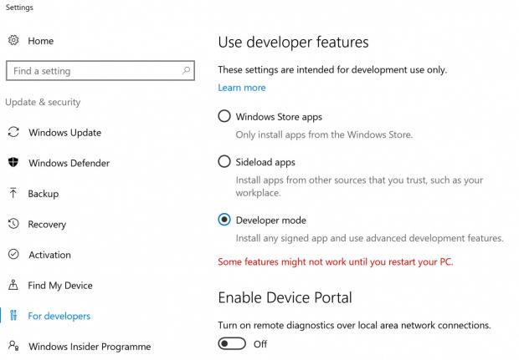Go to the Recovery section

pyautogui.click(x=47, y=224)
